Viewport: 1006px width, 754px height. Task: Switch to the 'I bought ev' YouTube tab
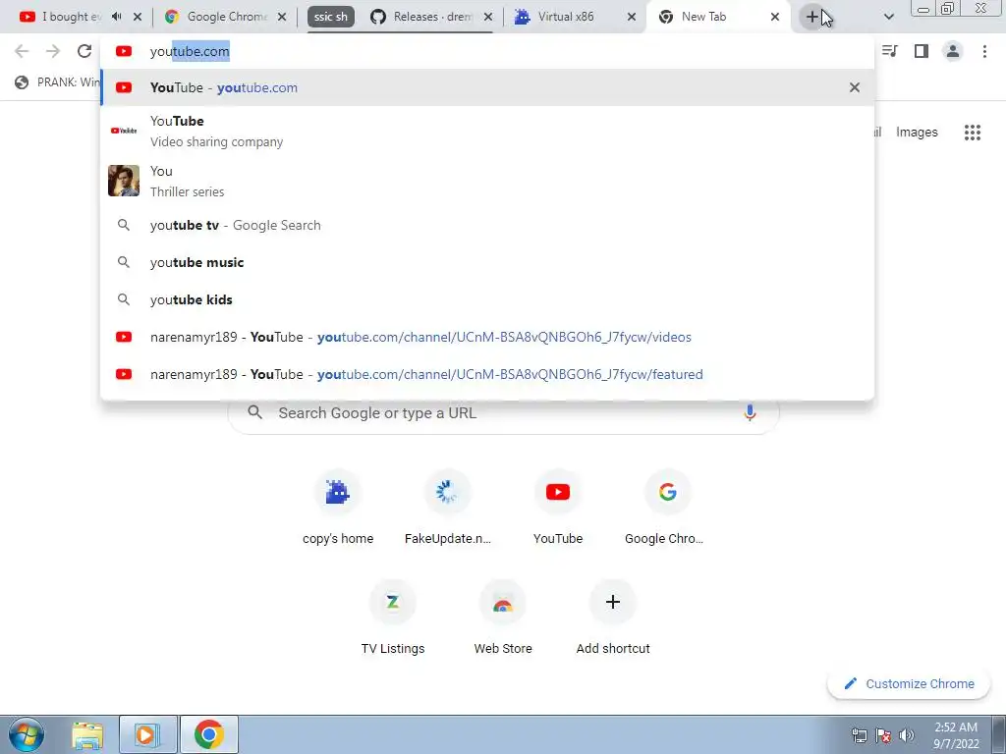pos(61,17)
